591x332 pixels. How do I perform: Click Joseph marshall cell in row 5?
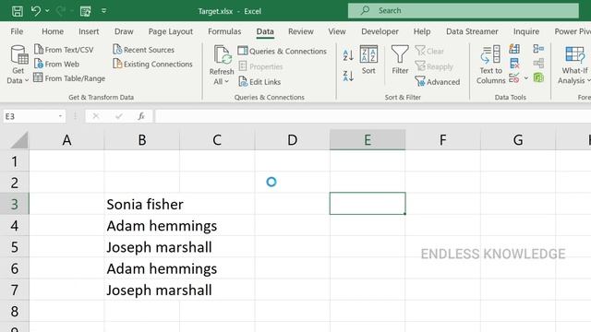(x=141, y=247)
